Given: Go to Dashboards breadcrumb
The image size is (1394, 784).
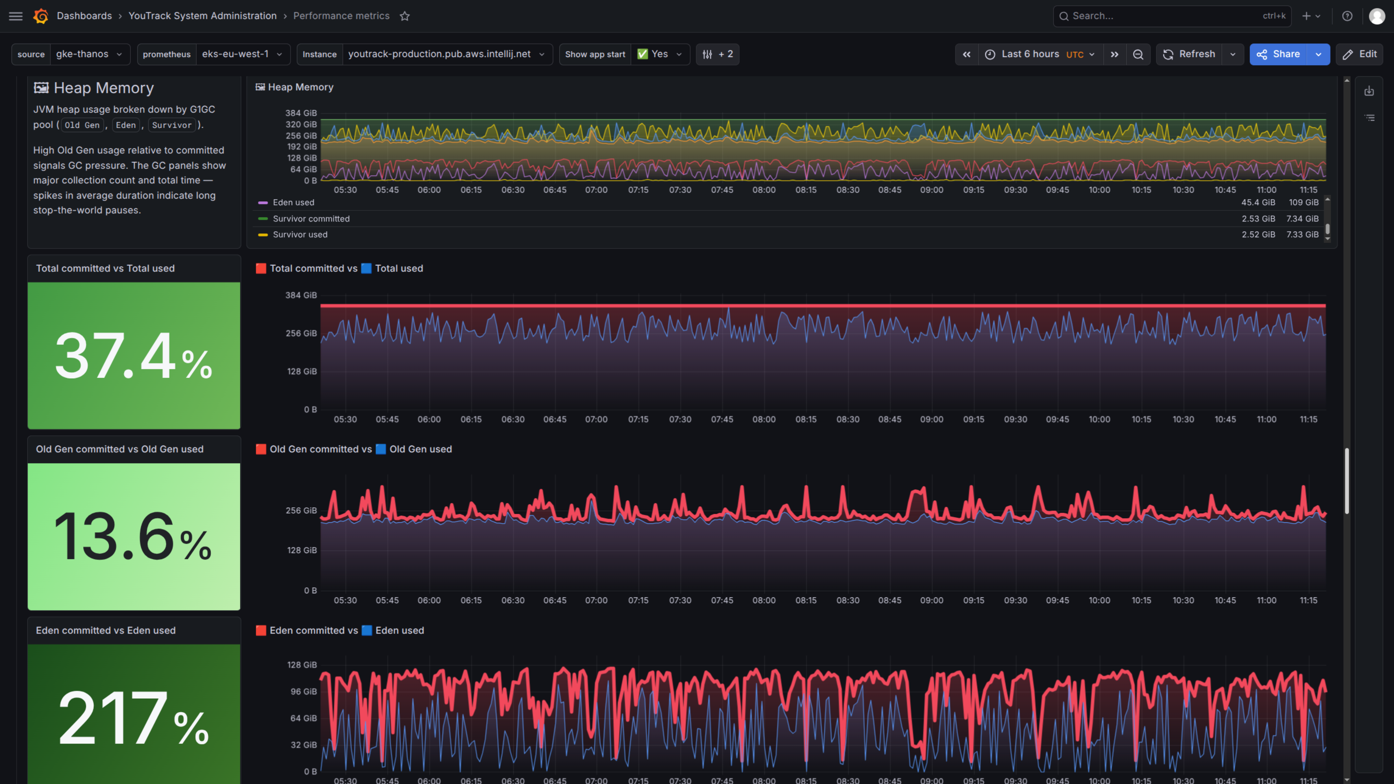Looking at the screenshot, I should coord(84,16).
